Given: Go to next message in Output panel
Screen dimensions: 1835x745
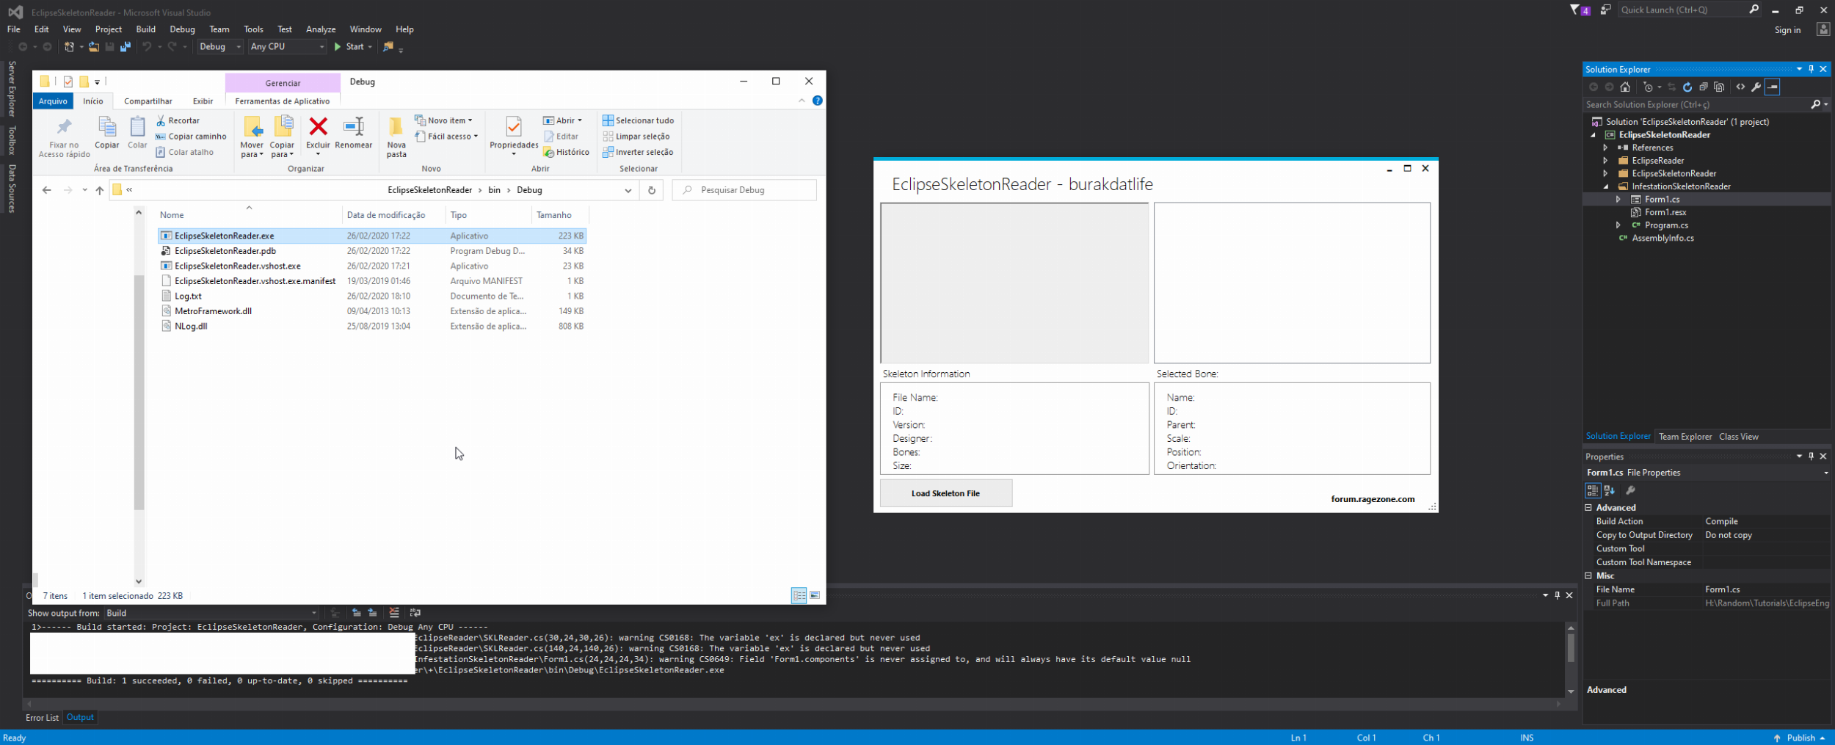Looking at the screenshot, I should [x=372, y=612].
